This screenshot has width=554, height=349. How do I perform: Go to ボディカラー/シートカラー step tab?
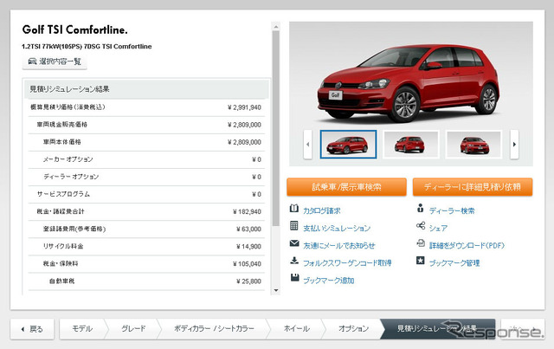click(214, 329)
